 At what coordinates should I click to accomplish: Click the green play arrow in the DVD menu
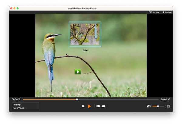[78, 72]
